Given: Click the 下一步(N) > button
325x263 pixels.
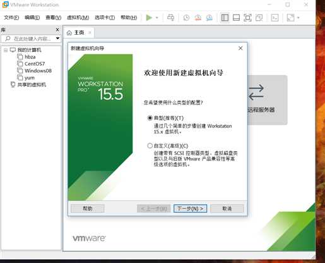Looking at the screenshot, I should 191,209.
